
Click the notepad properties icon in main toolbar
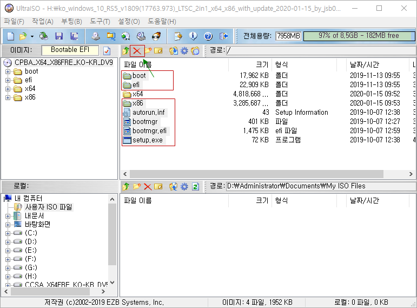tap(178, 36)
